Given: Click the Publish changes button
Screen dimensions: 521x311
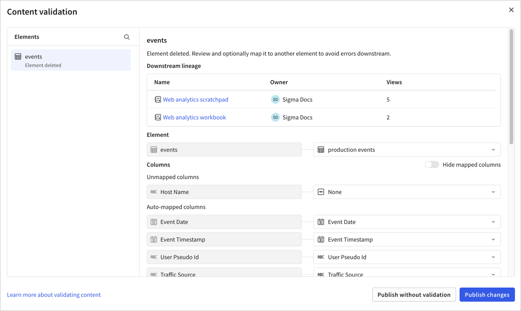Looking at the screenshot, I should click(x=487, y=294).
